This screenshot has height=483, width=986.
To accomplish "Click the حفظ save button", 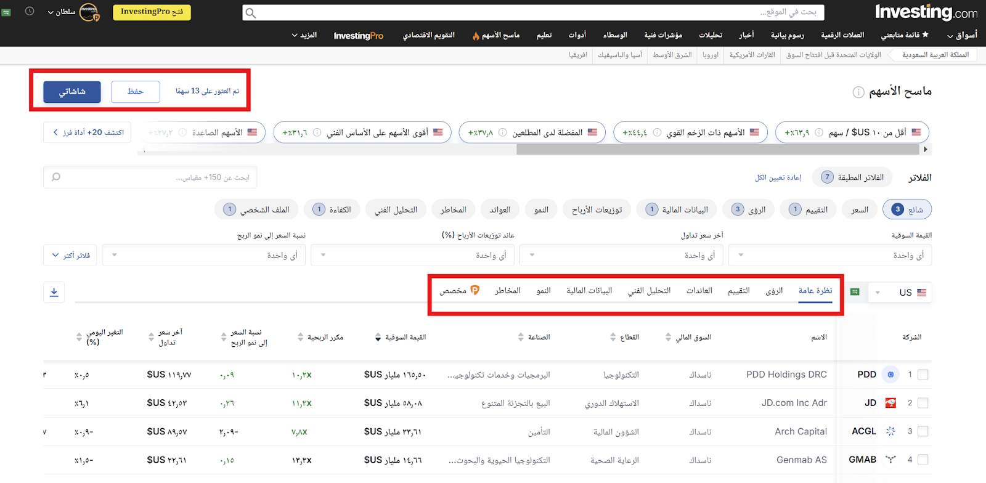I will 136,92.
